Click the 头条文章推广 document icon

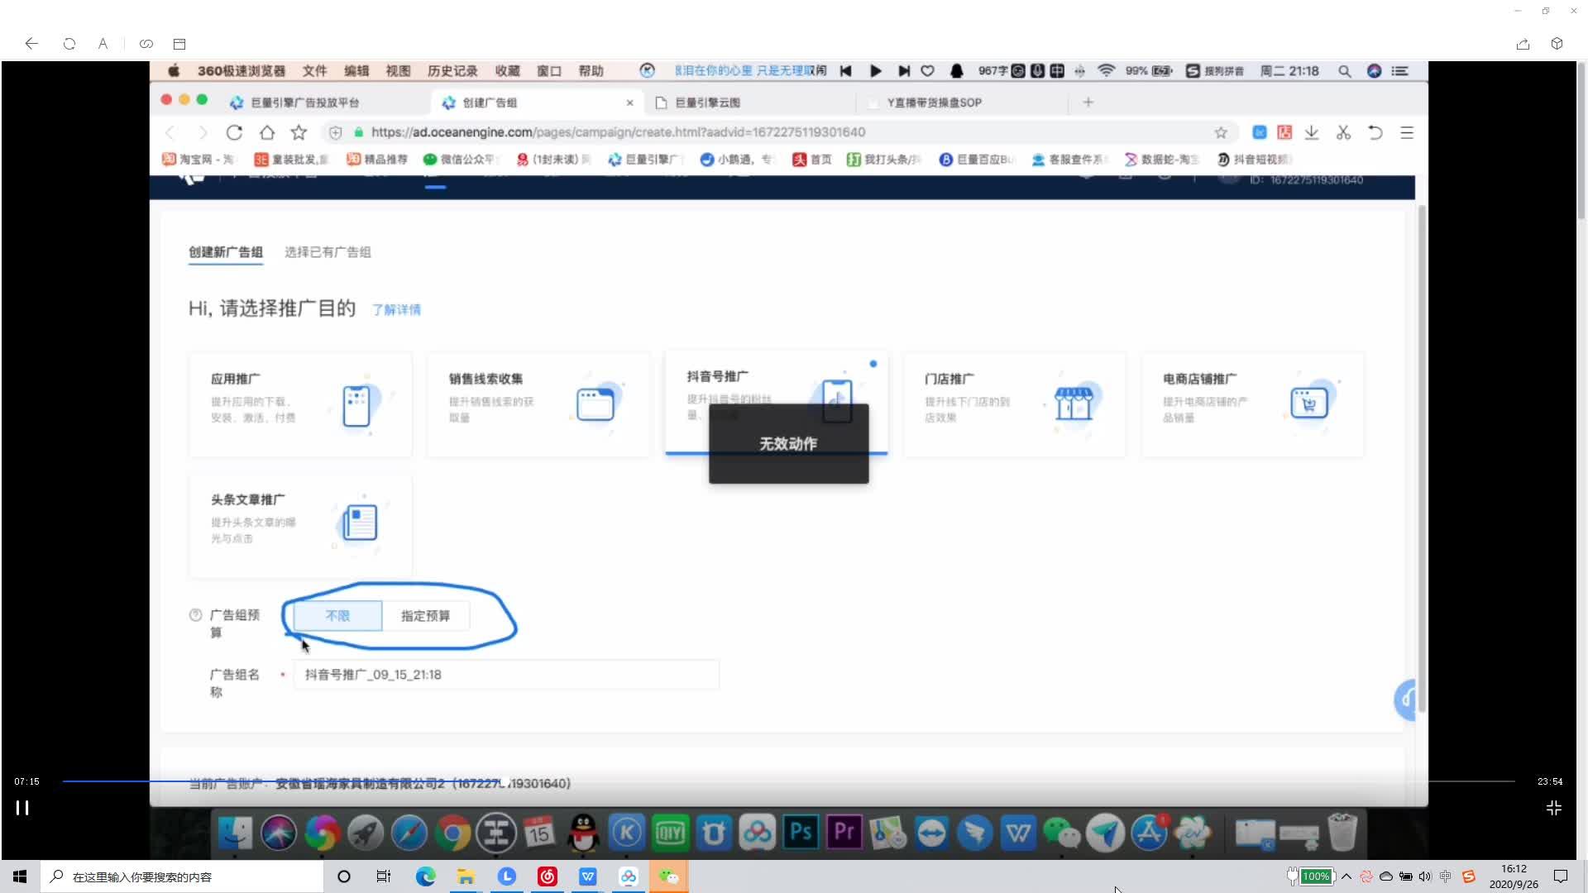point(358,523)
